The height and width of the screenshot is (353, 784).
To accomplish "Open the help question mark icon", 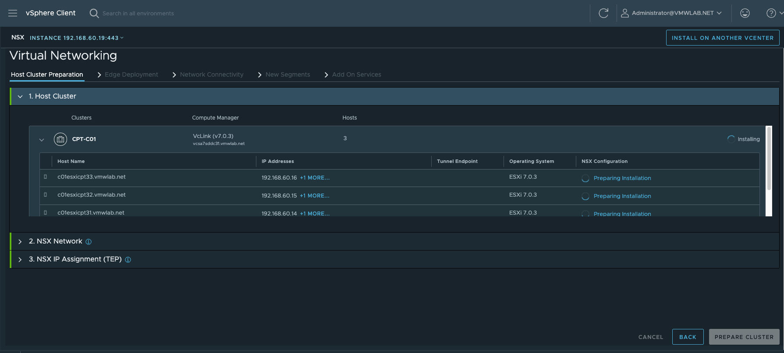I will point(771,13).
